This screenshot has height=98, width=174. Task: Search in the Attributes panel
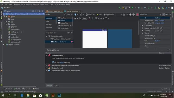[x=160, y=15]
